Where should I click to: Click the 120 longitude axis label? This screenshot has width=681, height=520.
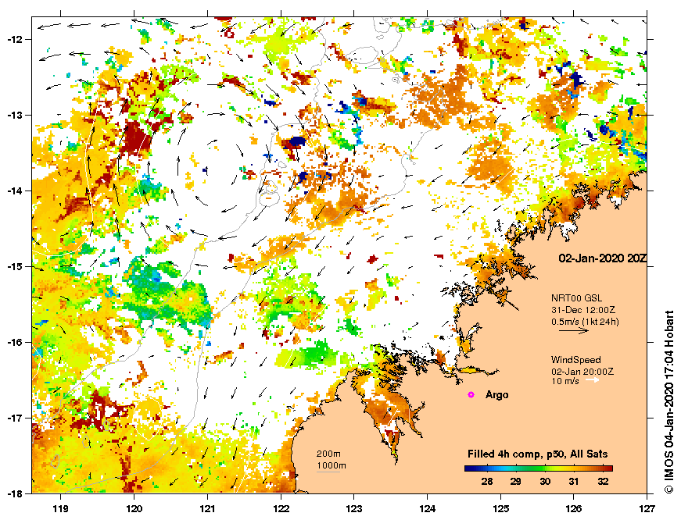point(134,509)
